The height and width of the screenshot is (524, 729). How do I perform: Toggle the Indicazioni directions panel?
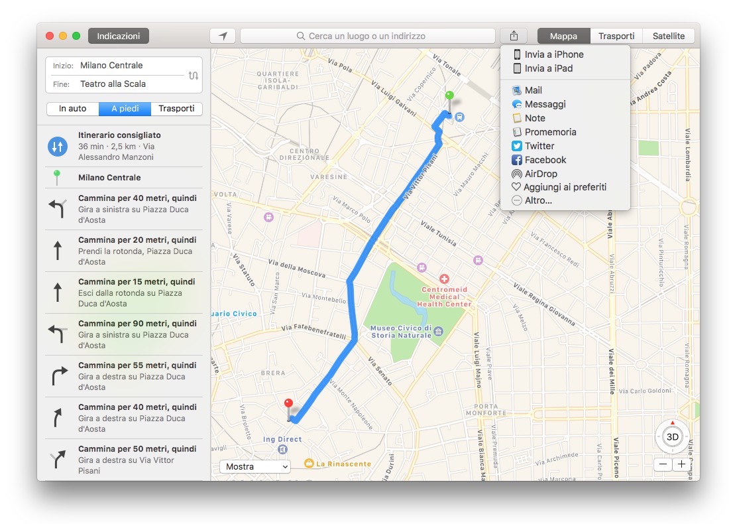point(119,36)
